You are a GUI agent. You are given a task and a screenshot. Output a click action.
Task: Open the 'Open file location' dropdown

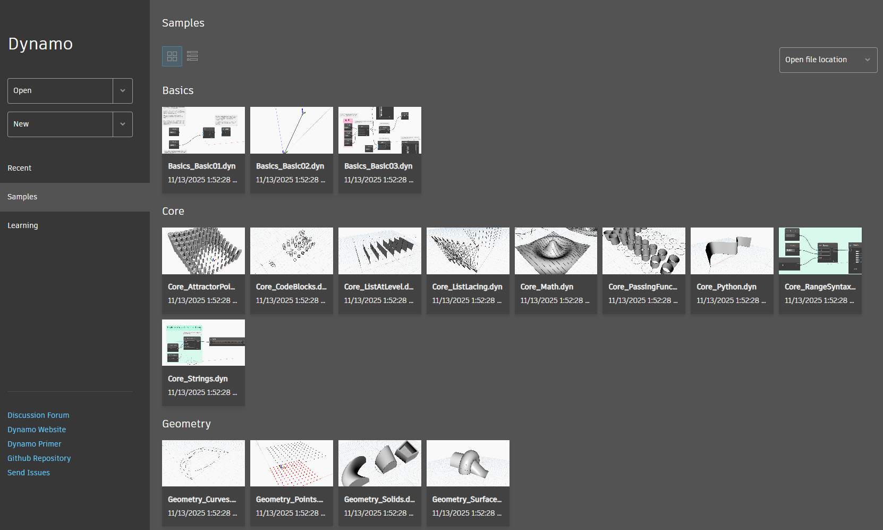coord(827,60)
